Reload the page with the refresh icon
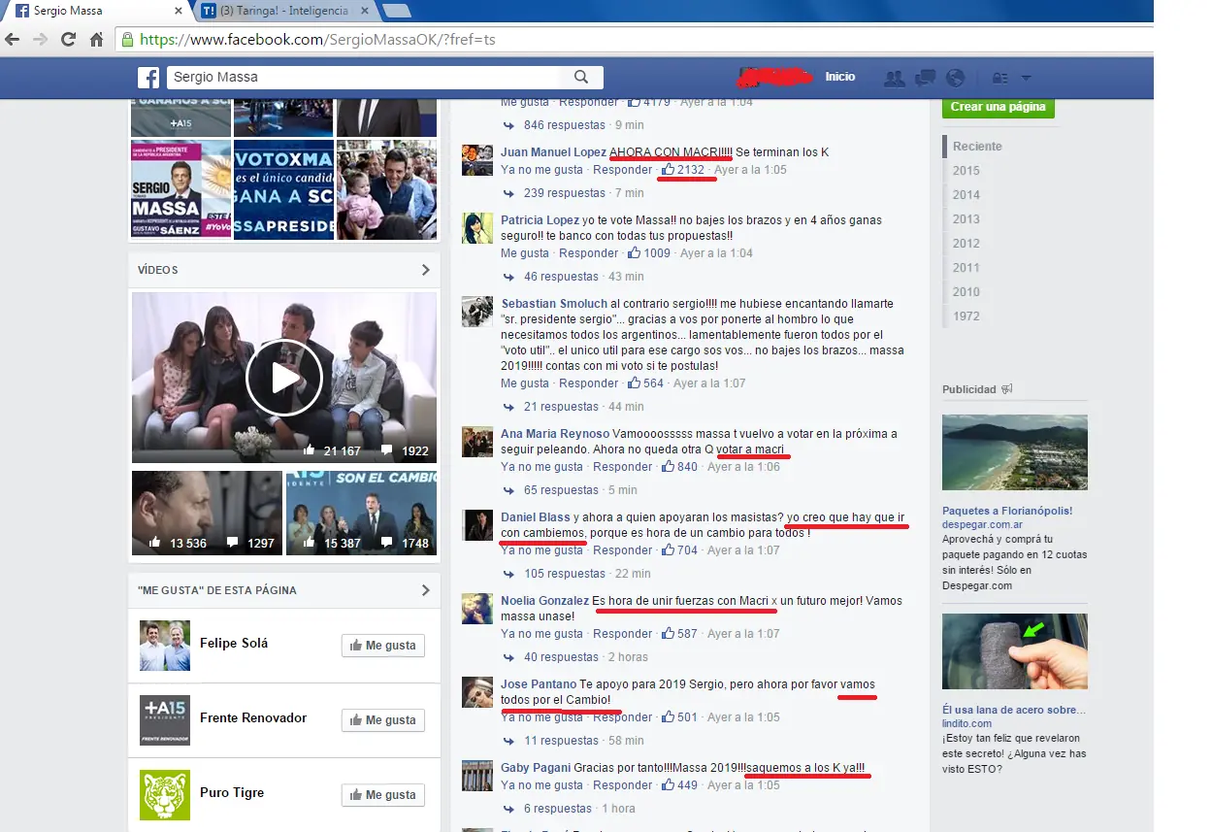Screen dimensions: 1212x832 tap(68, 40)
